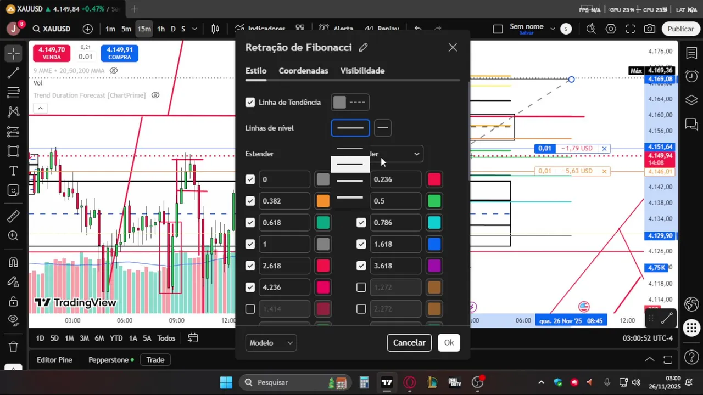Open the object tree layers panel
This screenshot has width=703, height=395.
point(691,100)
